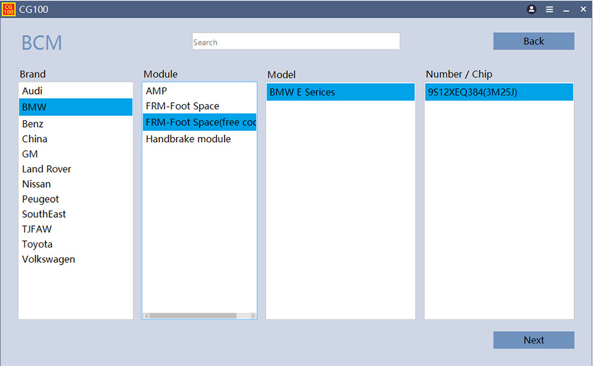
Task: Click the CG100 app logo icon
Action: (x=9, y=9)
